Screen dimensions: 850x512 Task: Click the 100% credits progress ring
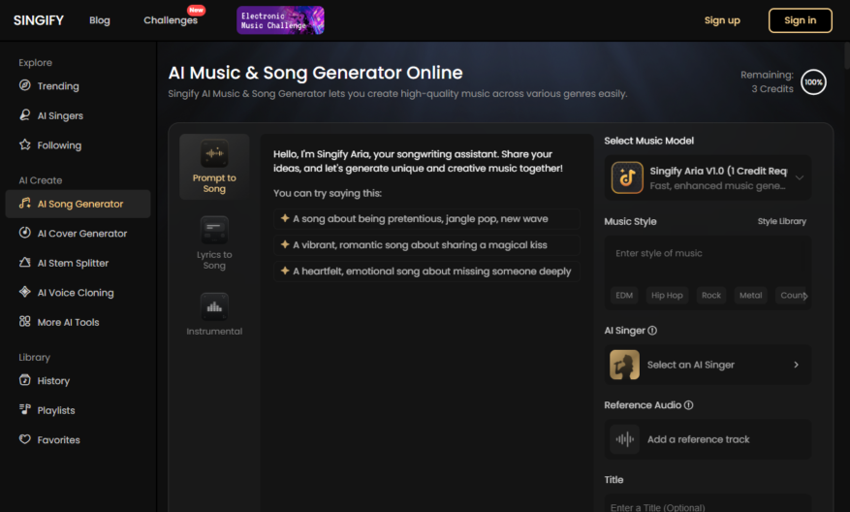tap(813, 81)
